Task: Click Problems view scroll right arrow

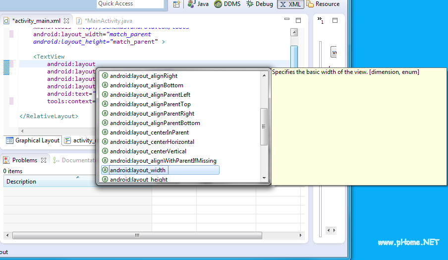Action: pyautogui.click(x=301, y=235)
